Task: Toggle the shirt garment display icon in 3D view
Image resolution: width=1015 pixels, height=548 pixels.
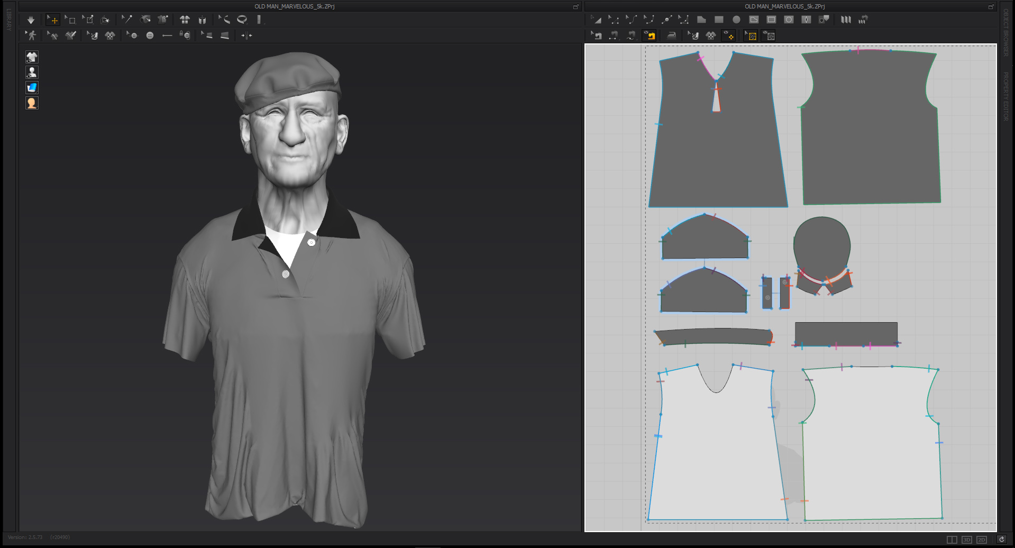Action: (32, 57)
